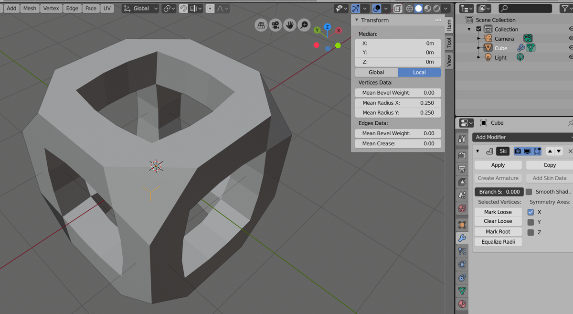Open Output properties tab
Image resolution: width=573 pixels, height=314 pixels.
(462, 169)
